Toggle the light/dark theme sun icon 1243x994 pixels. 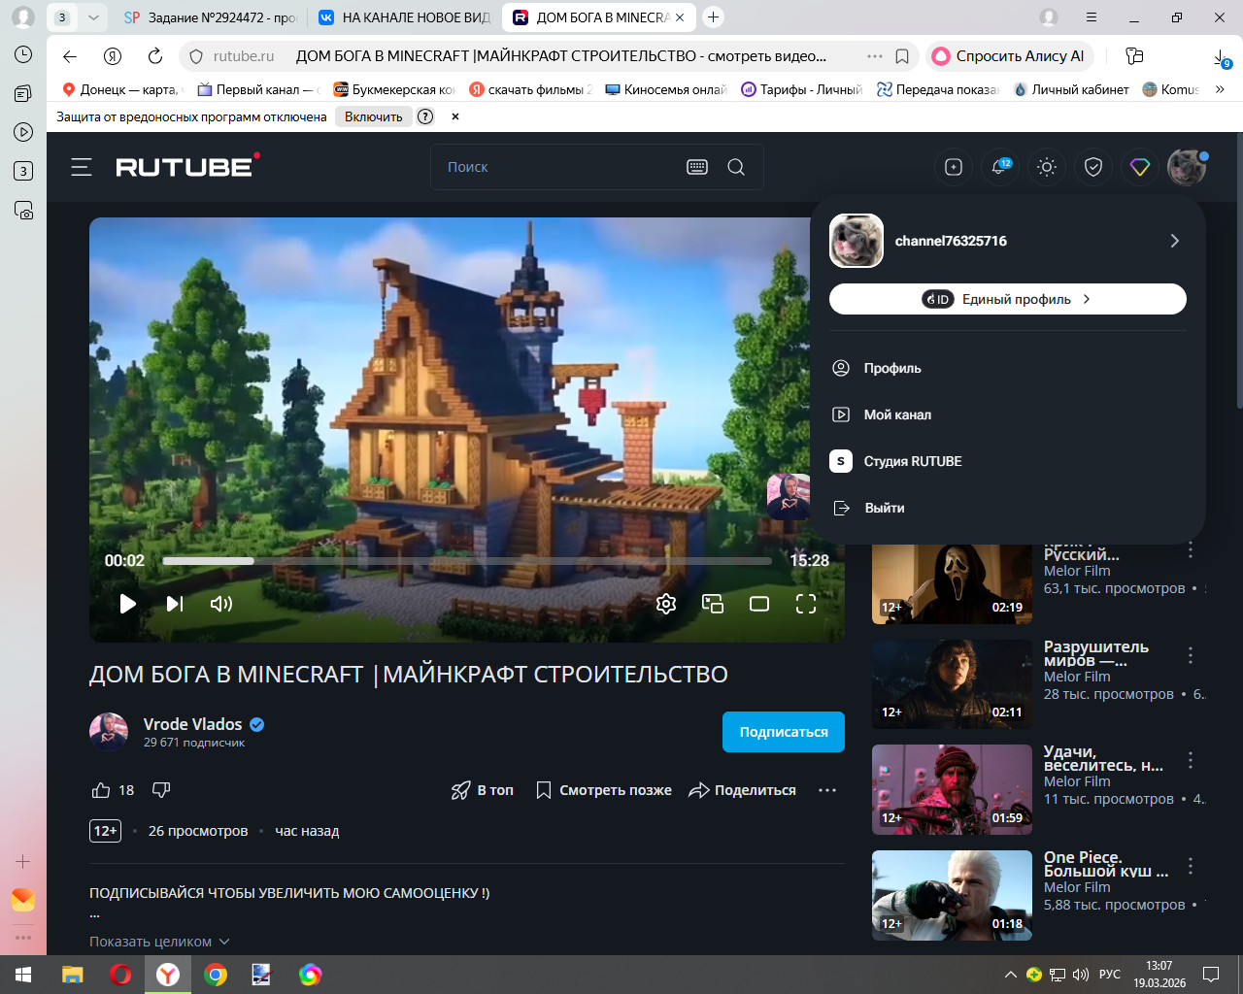tap(1047, 167)
